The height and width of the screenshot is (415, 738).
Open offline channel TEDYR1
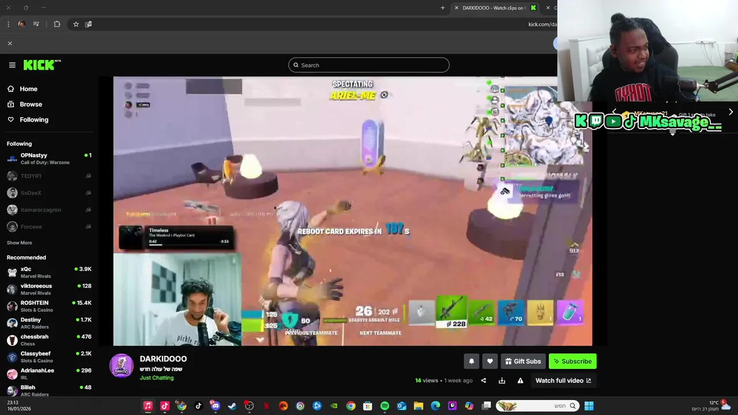click(49, 176)
